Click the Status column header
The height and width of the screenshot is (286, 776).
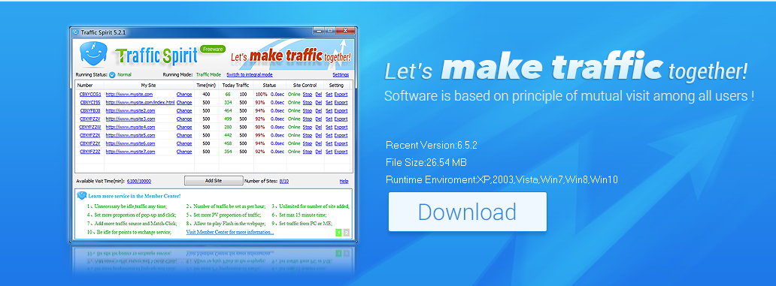click(270, 86)
